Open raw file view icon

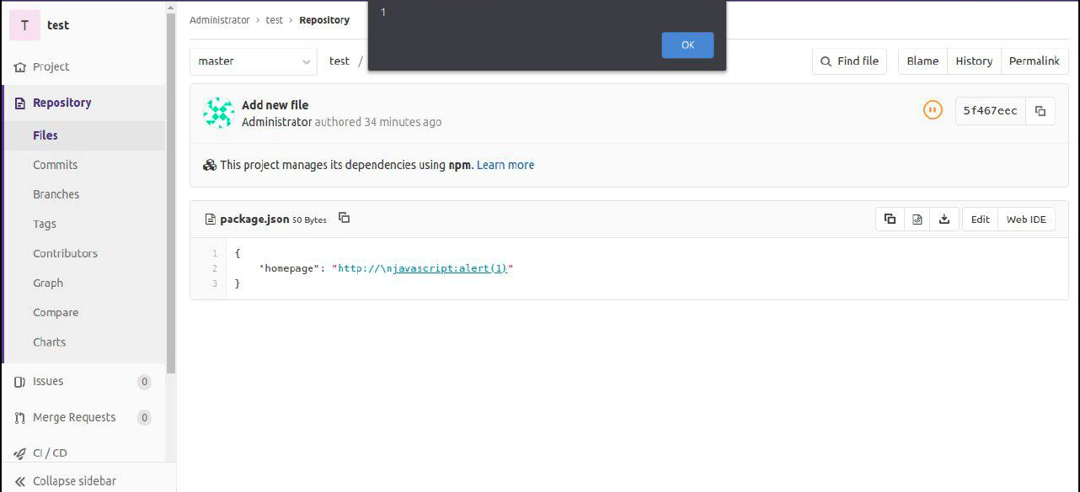coord(917,220)
